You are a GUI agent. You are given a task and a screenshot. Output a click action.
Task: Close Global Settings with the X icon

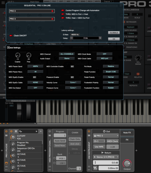[x=8, y=48]
